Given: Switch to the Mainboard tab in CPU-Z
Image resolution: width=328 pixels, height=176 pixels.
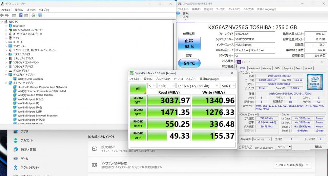Looking at the screenshot, I should tap(254, 68).
